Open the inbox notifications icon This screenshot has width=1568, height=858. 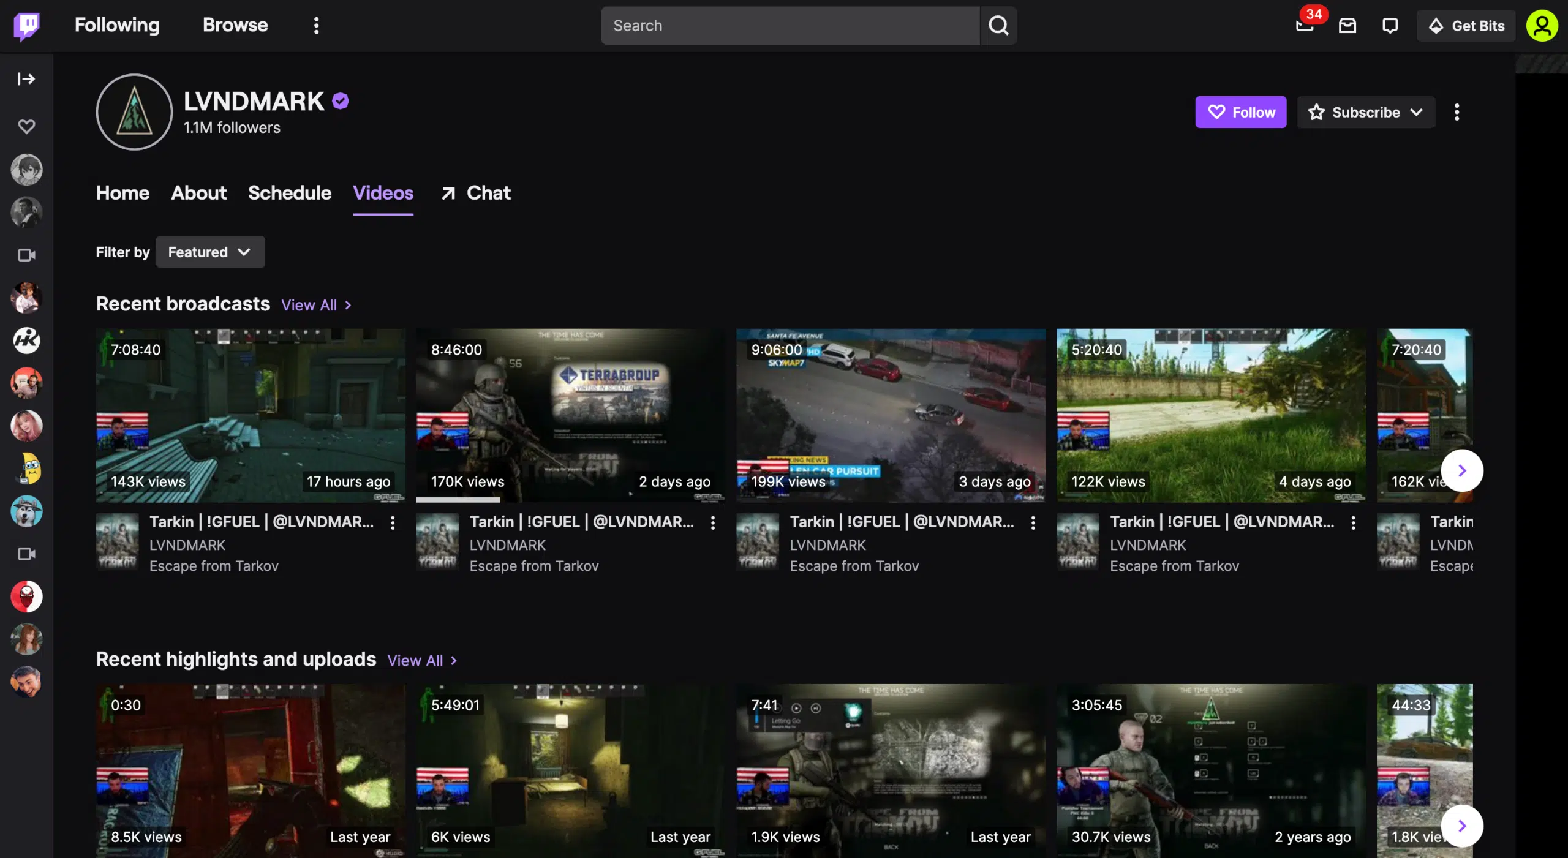(1347, 26)
